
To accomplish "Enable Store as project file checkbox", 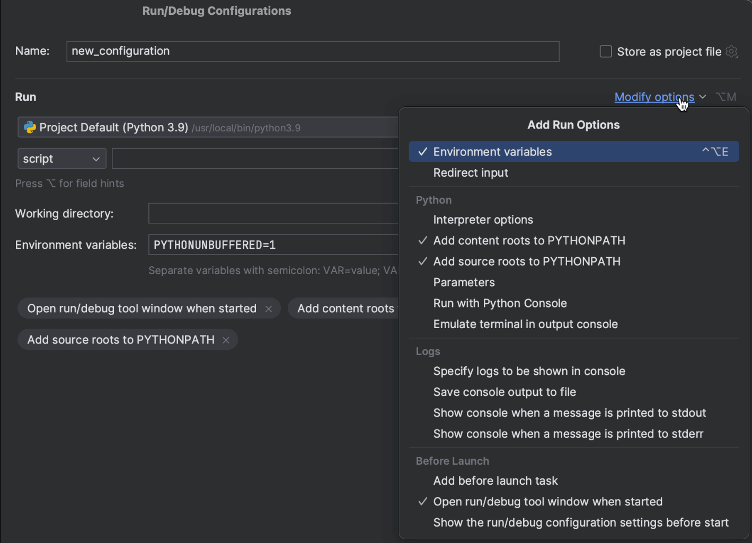I will (x=606, y=51).
